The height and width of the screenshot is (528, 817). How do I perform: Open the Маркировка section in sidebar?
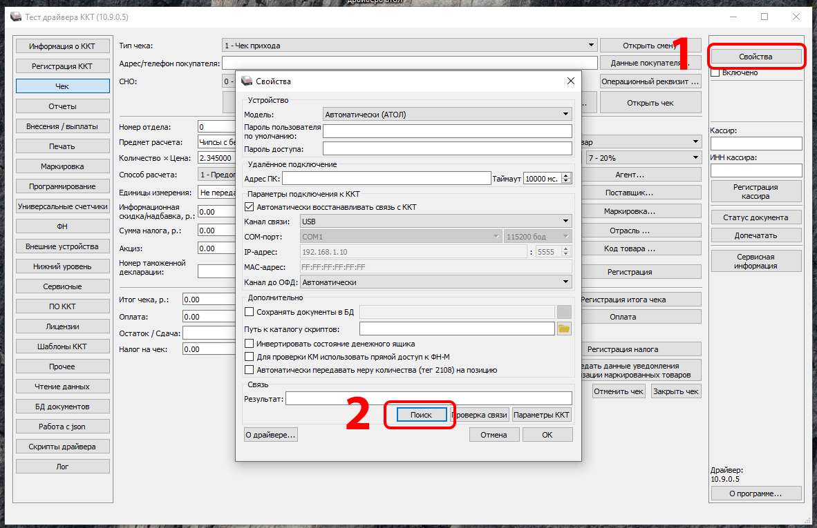click(x=62, y=166)
